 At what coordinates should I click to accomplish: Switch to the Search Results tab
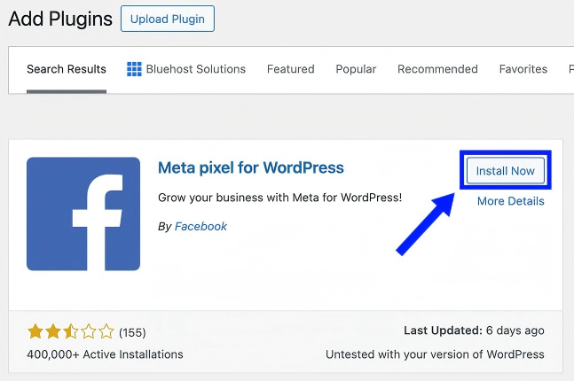click(67, 69)
